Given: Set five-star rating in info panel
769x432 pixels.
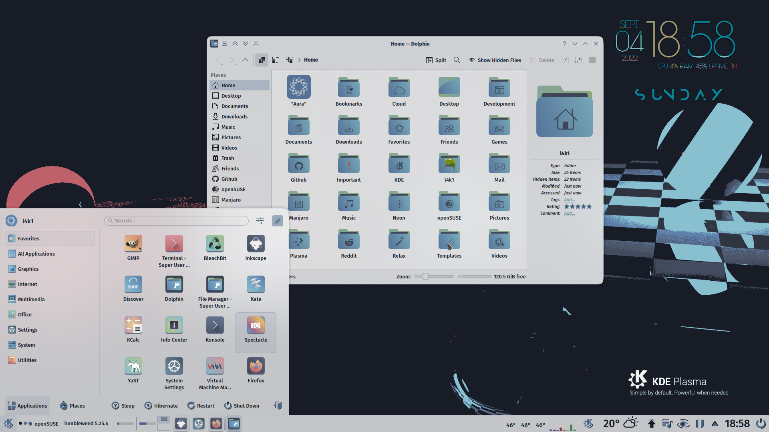Looking at the screenshot, I should (589, 206).
